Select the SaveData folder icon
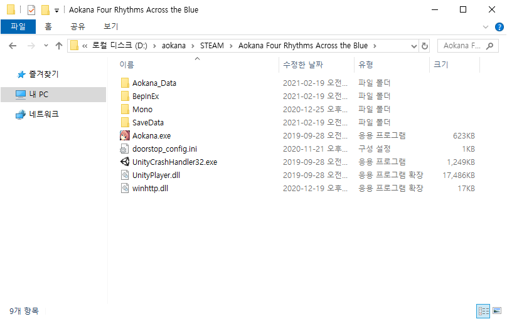Screen dimensions: 507x319 click(x=125, y=122)
